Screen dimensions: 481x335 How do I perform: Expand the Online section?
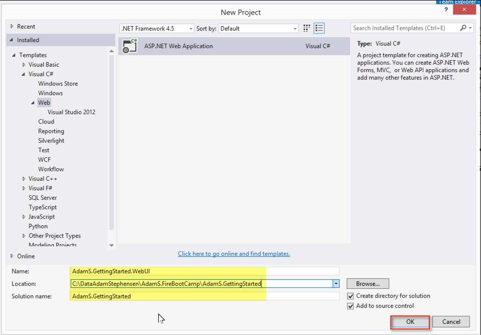coord(12,256)
